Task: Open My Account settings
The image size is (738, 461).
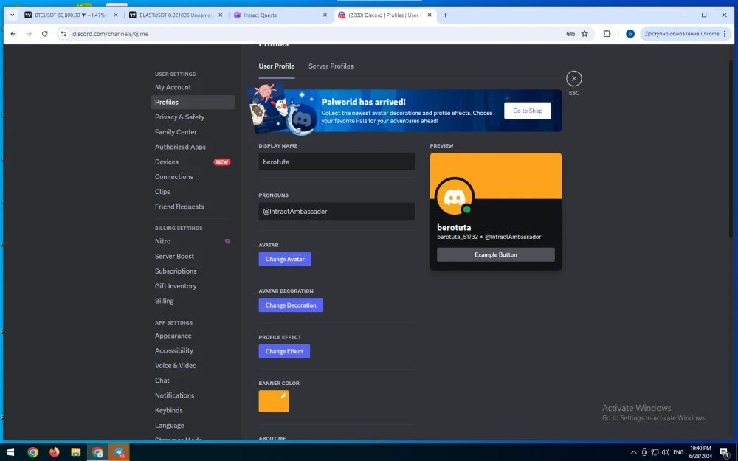Action: (193, 88)
